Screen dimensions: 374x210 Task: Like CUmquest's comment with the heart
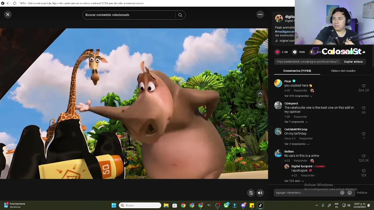click(x=364, y=108)
